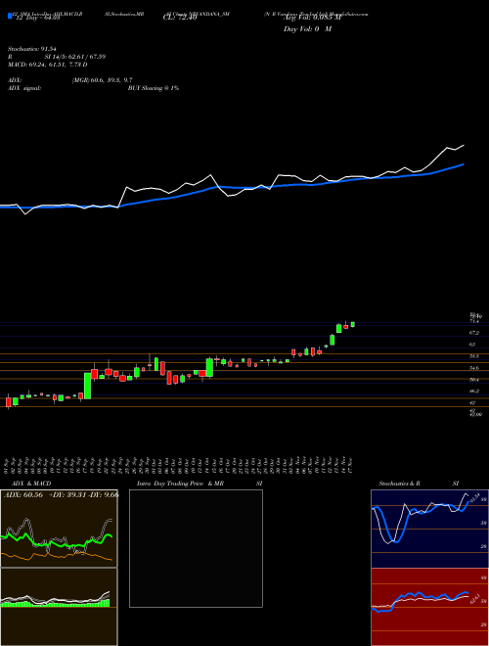
Task: Click the white price line peak on main chart
Action: 464,145
